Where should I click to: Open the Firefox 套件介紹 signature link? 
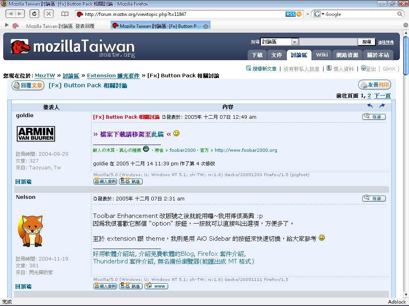(220, 254)
